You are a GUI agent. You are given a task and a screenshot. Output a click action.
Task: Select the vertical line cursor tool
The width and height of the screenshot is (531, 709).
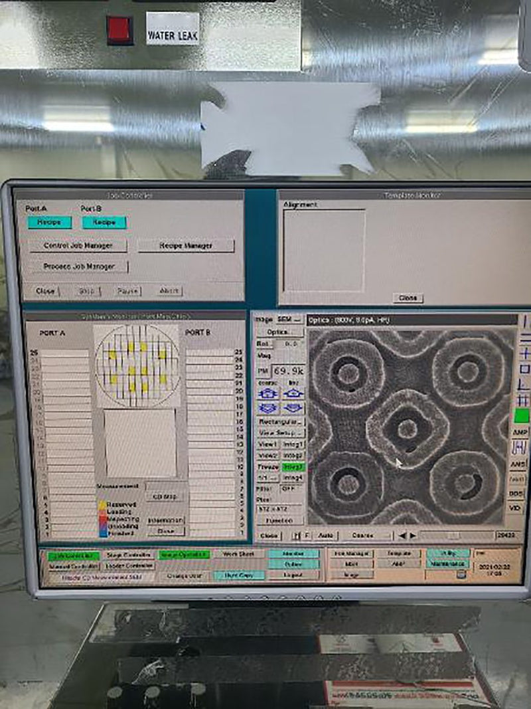pyautogui.click(x=525, y=322)
